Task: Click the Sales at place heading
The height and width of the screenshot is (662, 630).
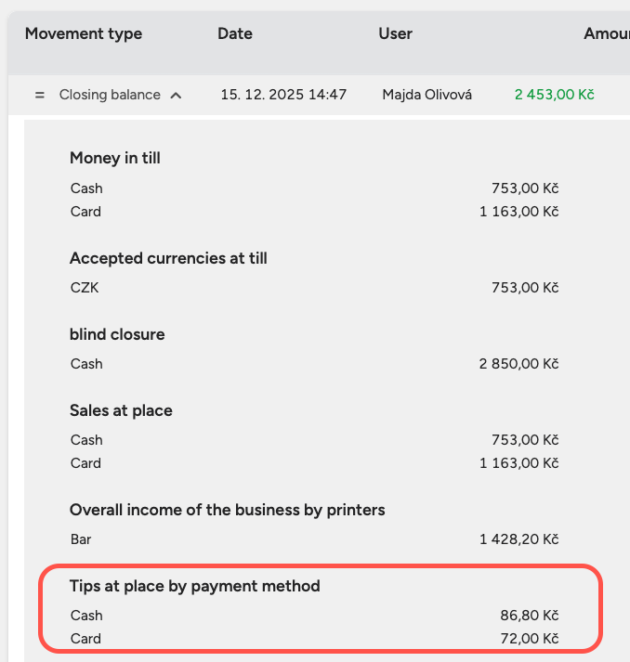Action: [121, 410]
